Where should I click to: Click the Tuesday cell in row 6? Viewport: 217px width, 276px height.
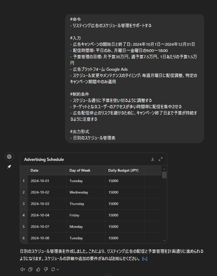click(86, 238)
